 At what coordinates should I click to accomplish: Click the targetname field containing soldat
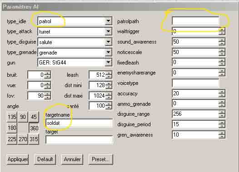point(79,123)
